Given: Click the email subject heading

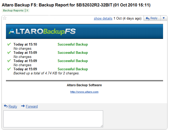Looking at the screenshot, I should point(76,5).
